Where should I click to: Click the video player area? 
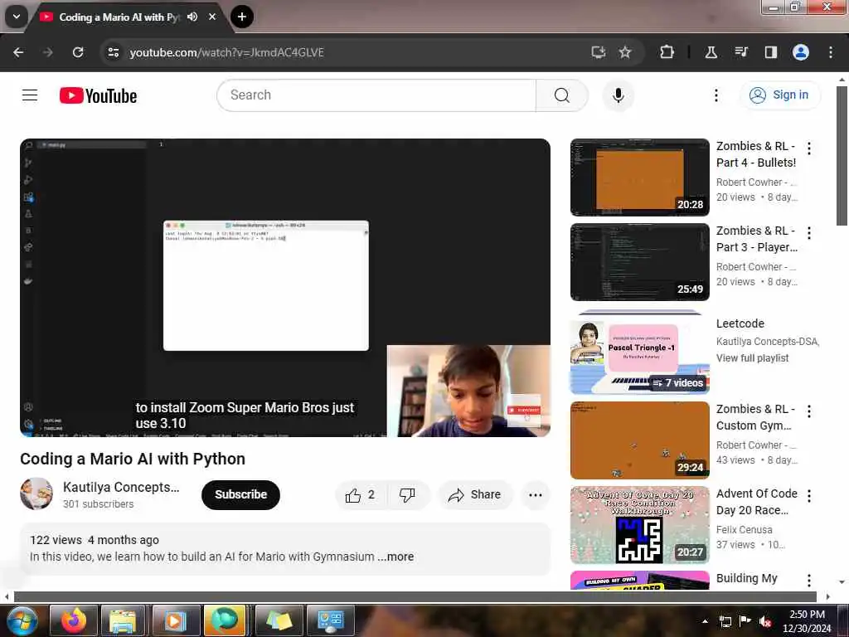pos(285,288)
